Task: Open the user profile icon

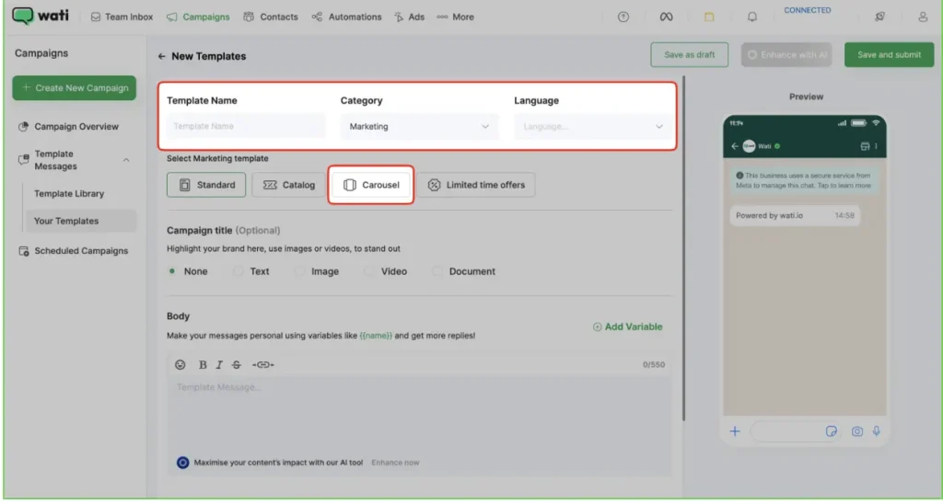Action: pos(923,17)
